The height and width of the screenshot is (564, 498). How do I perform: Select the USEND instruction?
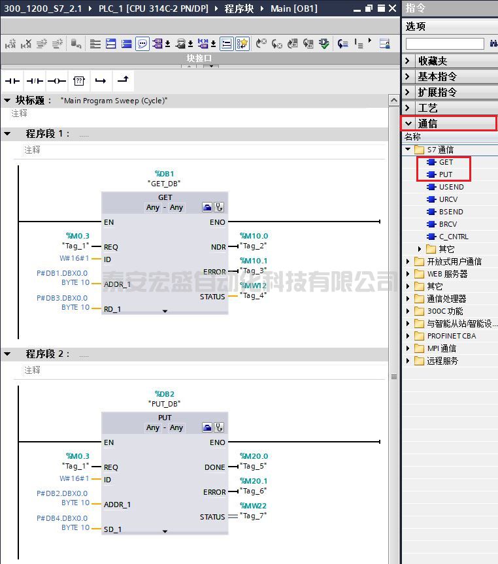451,187
